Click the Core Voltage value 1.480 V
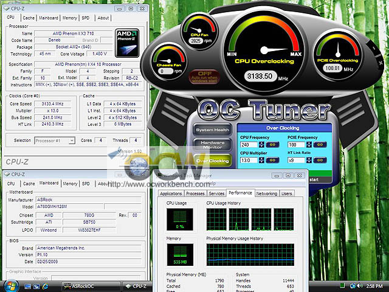Image resolution: width=389 pixels, height=292 pixels. (x=100, y=54)
